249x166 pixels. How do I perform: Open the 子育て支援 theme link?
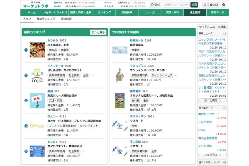click(x=205, y=122)
